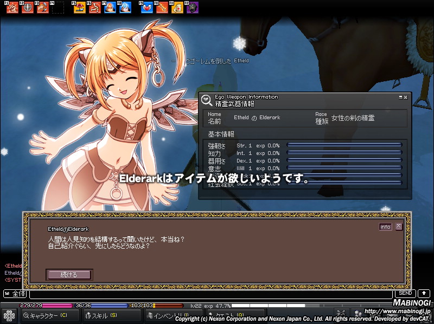434x324 pixels.
Task: Focus the chat message input field
Action: pyautogui.click(x=211, y=295)
